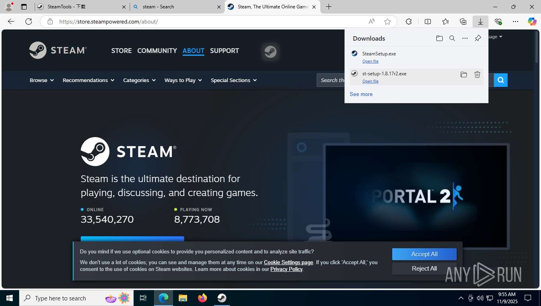The image size is (541, 306).
Task: Open Edge Settings and more menu
Action: click(x=516, y=22)
